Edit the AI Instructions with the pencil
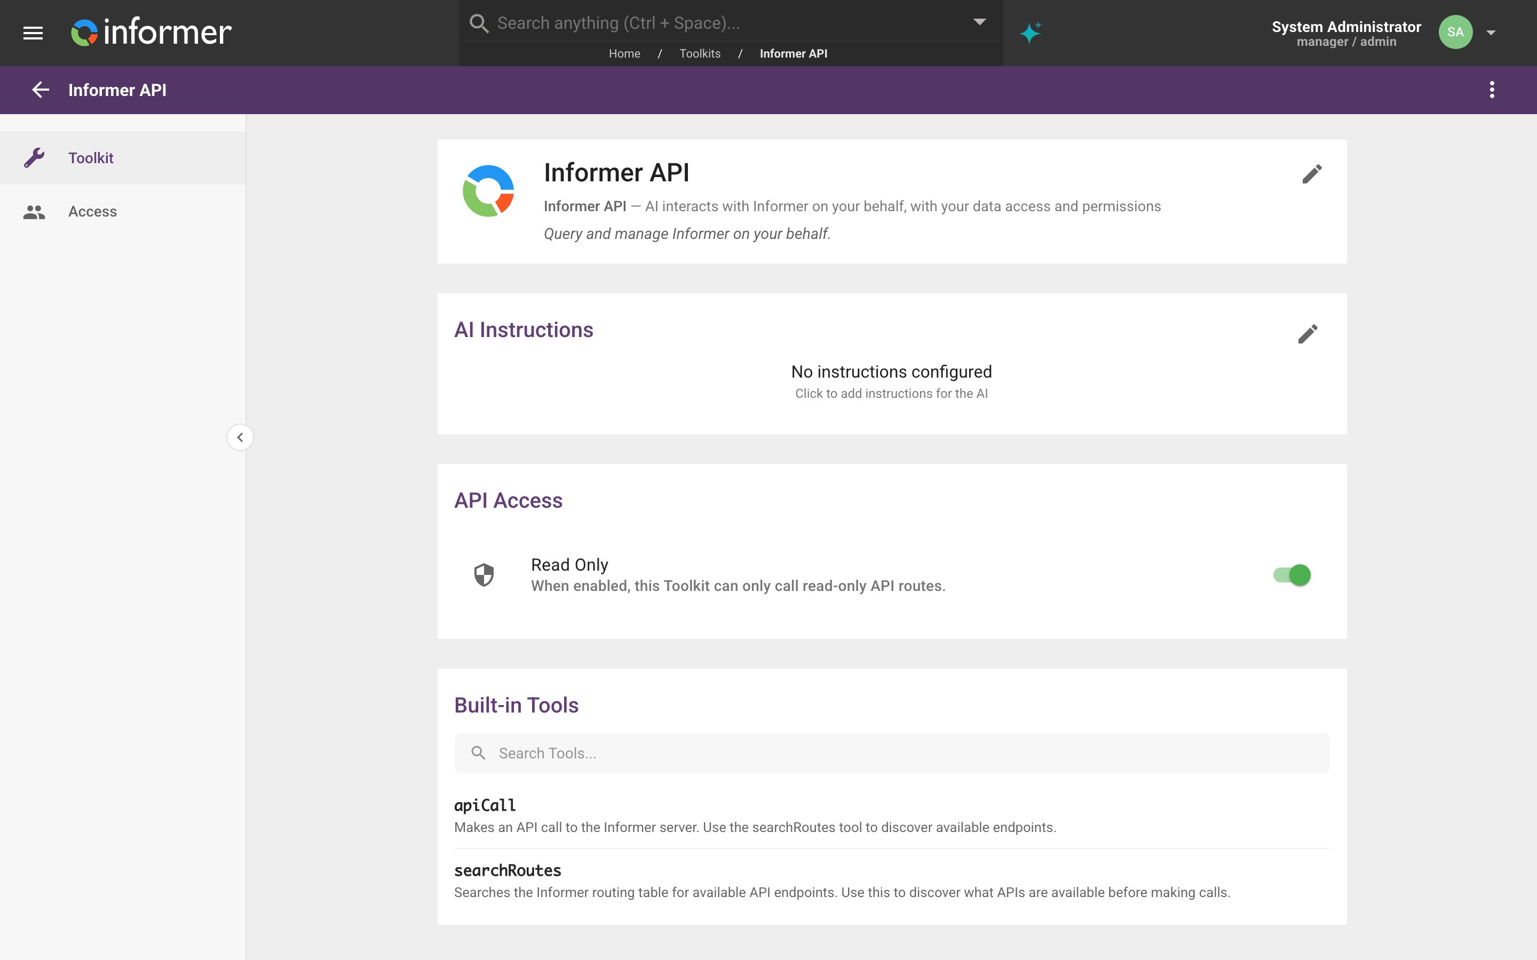Screen dimensions: 1537x960 click(1308, 334)
